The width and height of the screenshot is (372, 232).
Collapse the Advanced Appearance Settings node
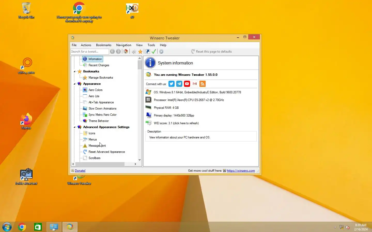pyautogui.click(x=75, y=127)
